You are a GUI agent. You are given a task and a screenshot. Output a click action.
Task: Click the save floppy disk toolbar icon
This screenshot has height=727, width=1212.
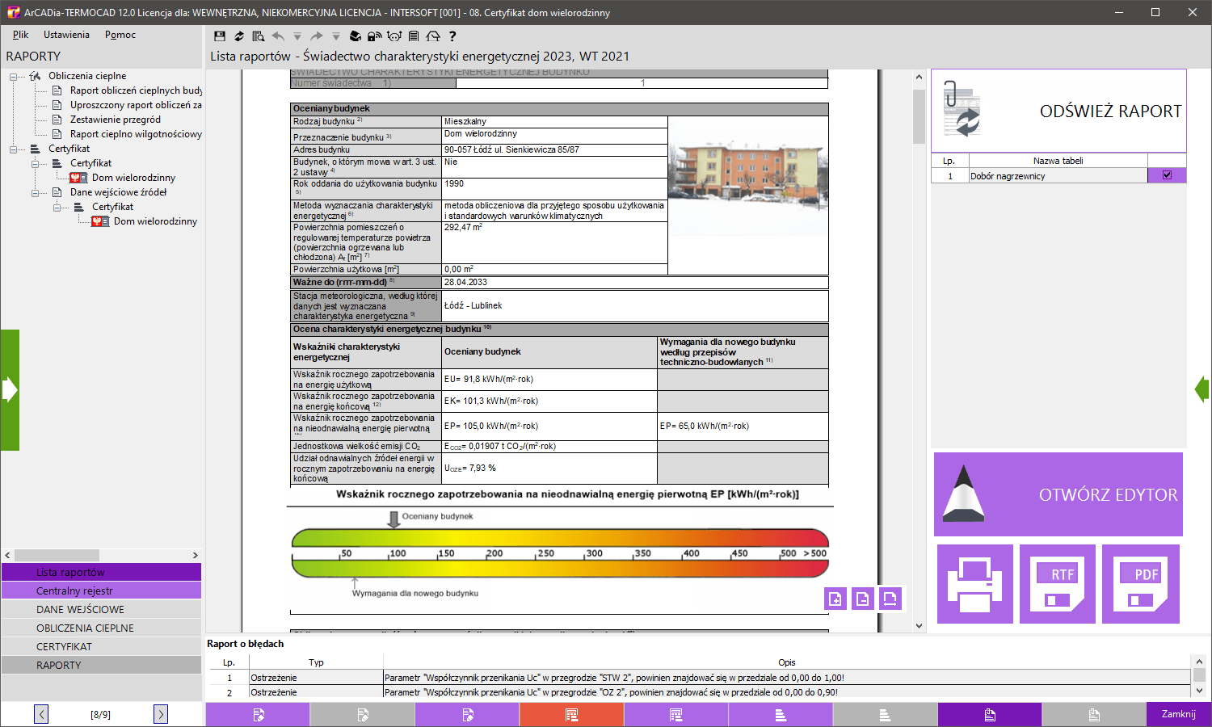(220, 36)
